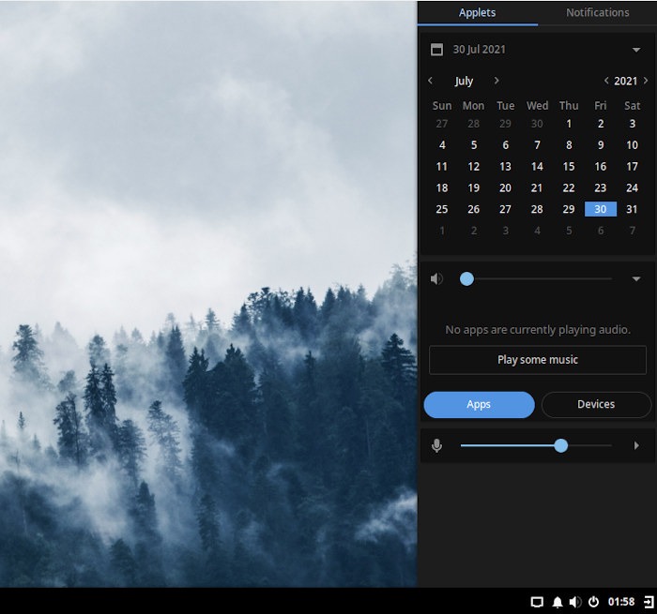Click the 'No apps are currently playing audio.' text

click(x=538, y=330)
